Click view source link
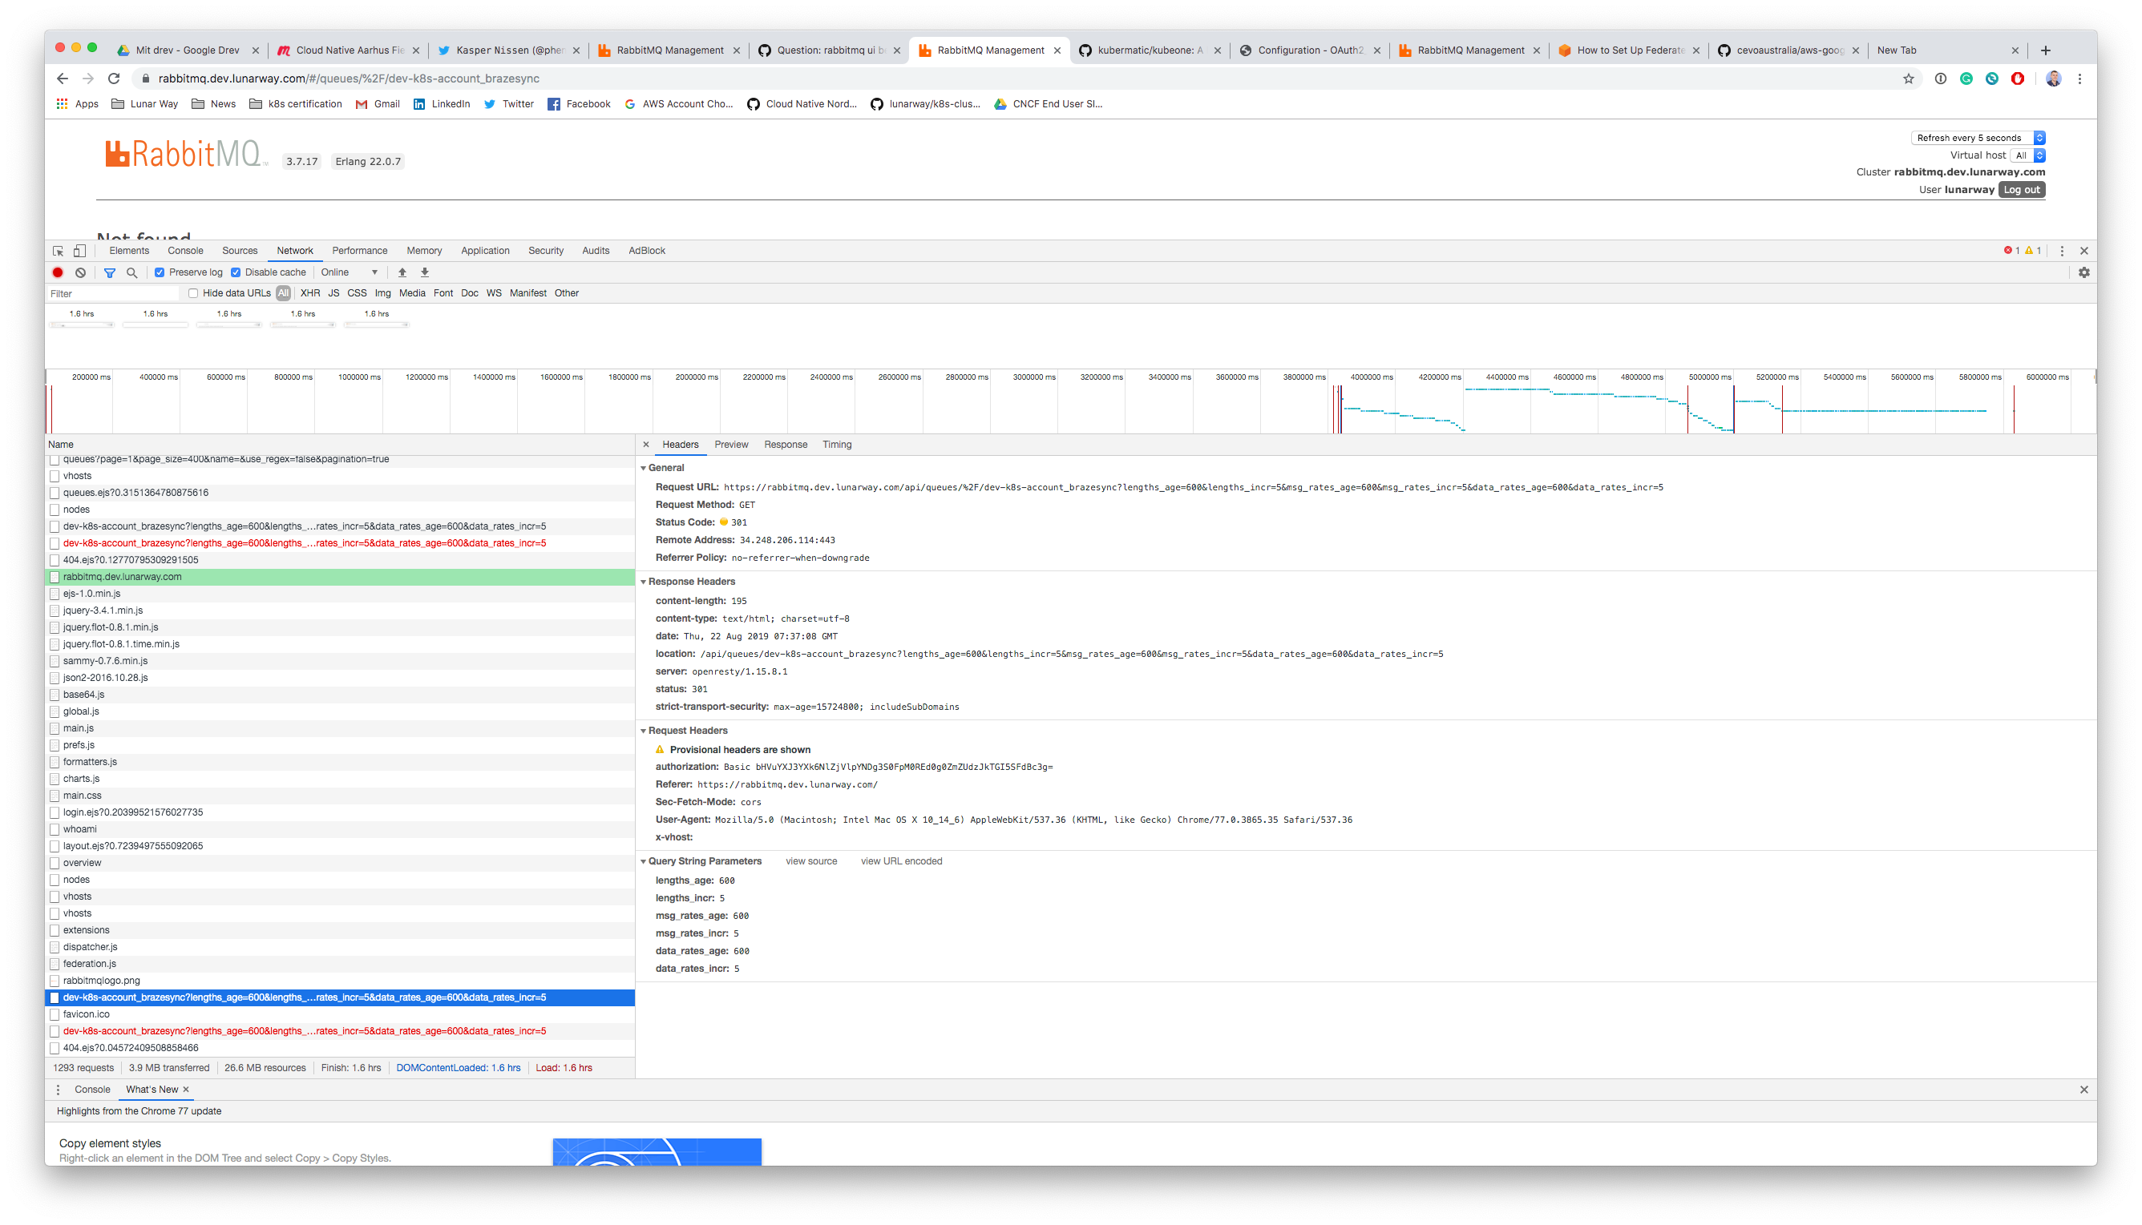 click(811, 861)
